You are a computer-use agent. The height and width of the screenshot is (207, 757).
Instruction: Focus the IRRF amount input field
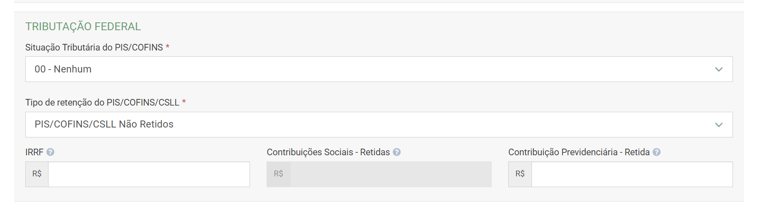(149, 174)
